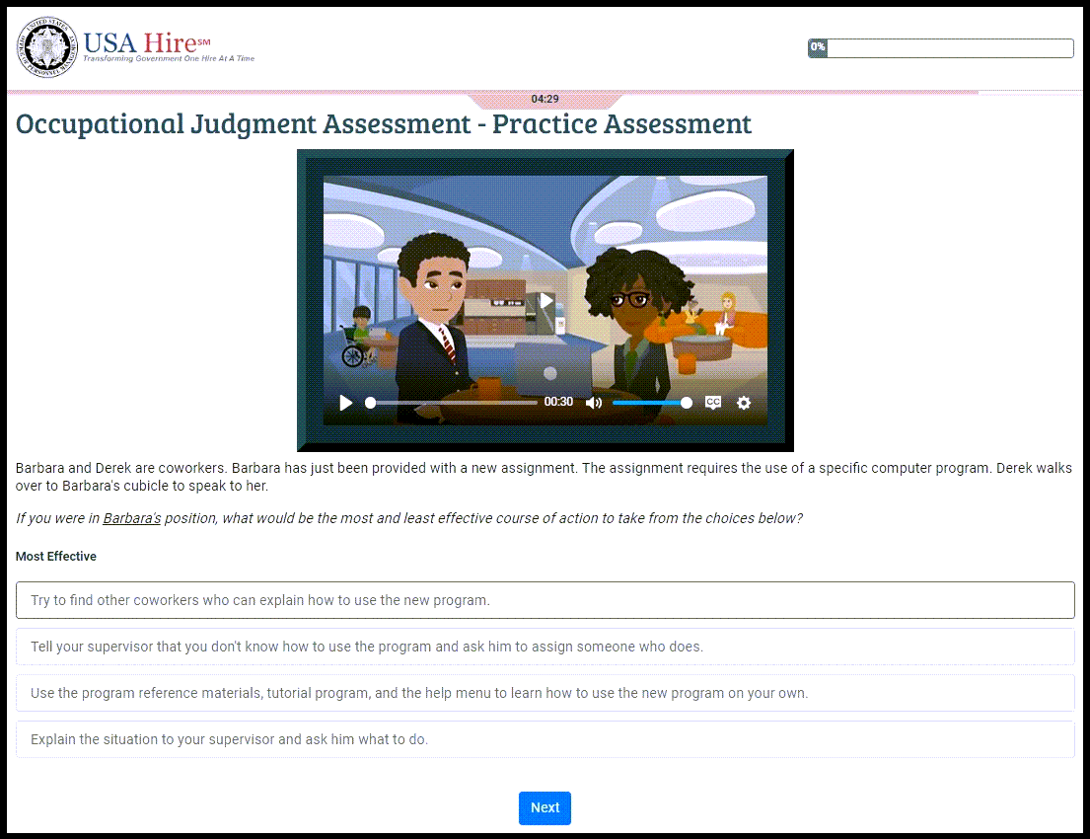Screen dimensions: 1090x839
Task: Play the video using the center play overlay
Action: coord(545,299)
